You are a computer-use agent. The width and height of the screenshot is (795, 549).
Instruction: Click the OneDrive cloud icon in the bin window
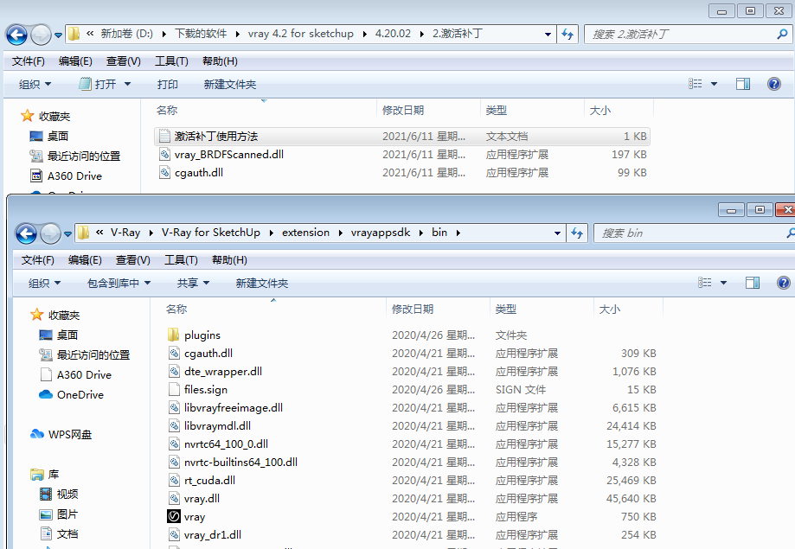click(46, 394)
